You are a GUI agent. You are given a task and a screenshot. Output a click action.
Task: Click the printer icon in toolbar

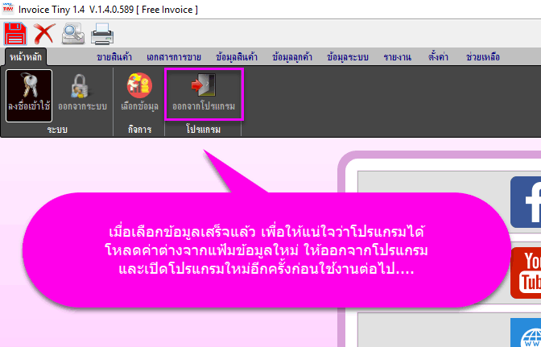pyautogui.click(x=102, y=34)
